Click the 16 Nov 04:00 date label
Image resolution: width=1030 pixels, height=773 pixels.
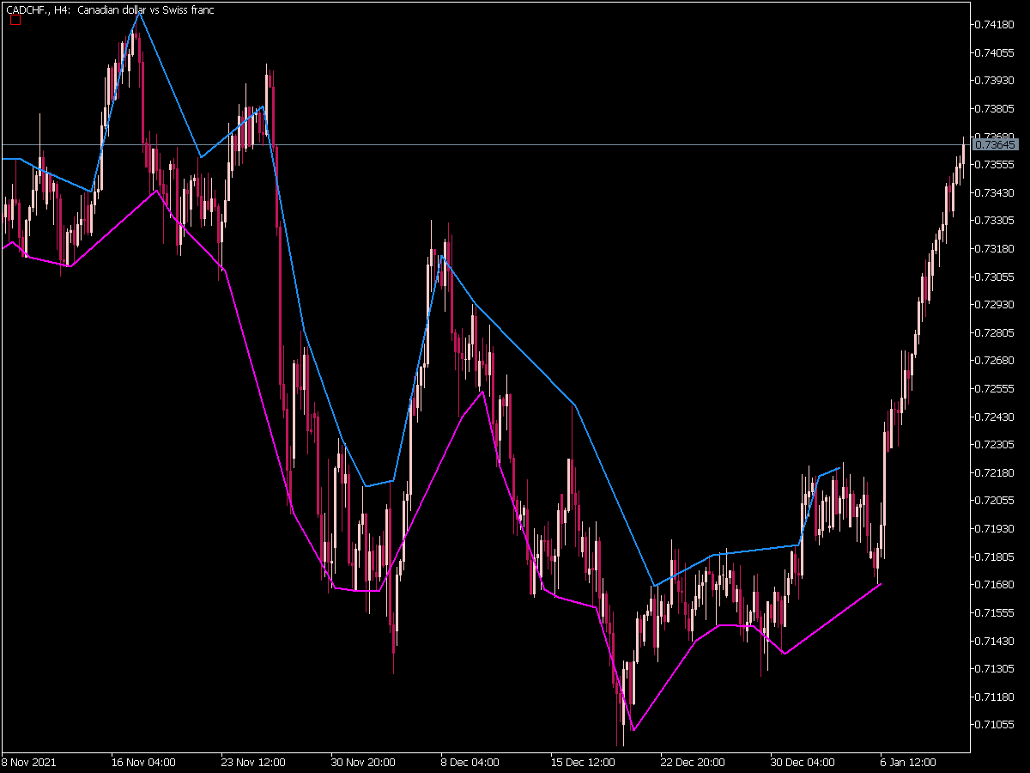click(143, 762)
